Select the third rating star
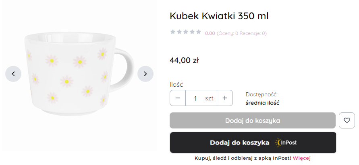 pos(185,32)
